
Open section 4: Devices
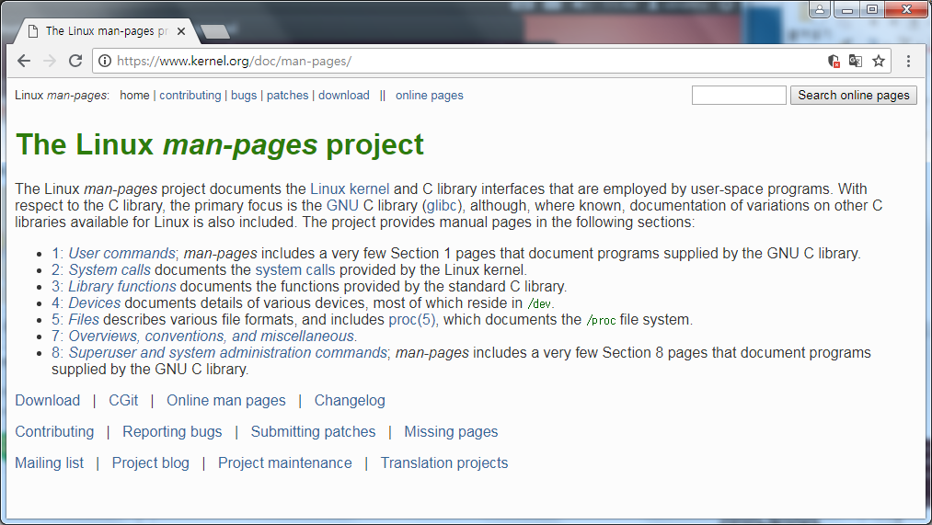(86, 302)
